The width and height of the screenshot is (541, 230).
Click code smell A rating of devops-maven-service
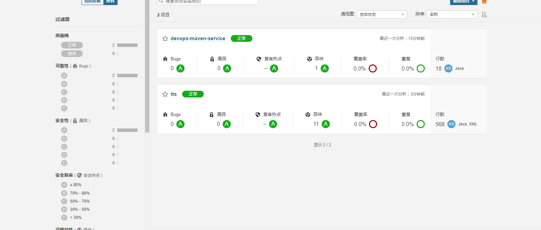325,68
